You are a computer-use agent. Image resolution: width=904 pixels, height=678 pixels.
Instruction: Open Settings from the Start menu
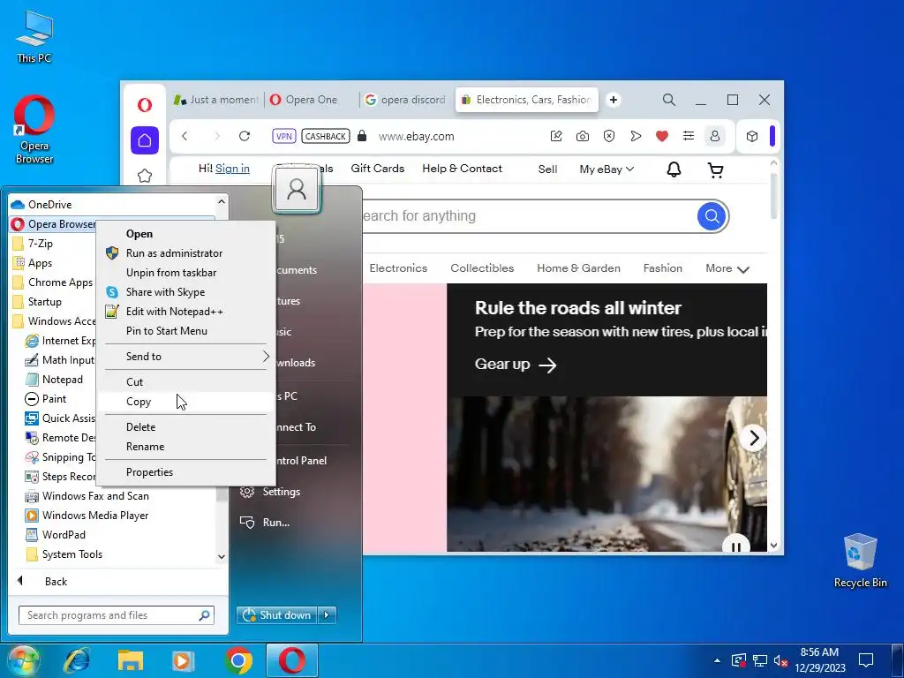(x=281, y=492)
